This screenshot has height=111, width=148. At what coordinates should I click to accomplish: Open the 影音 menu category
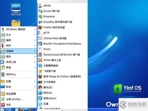(18, 67)
